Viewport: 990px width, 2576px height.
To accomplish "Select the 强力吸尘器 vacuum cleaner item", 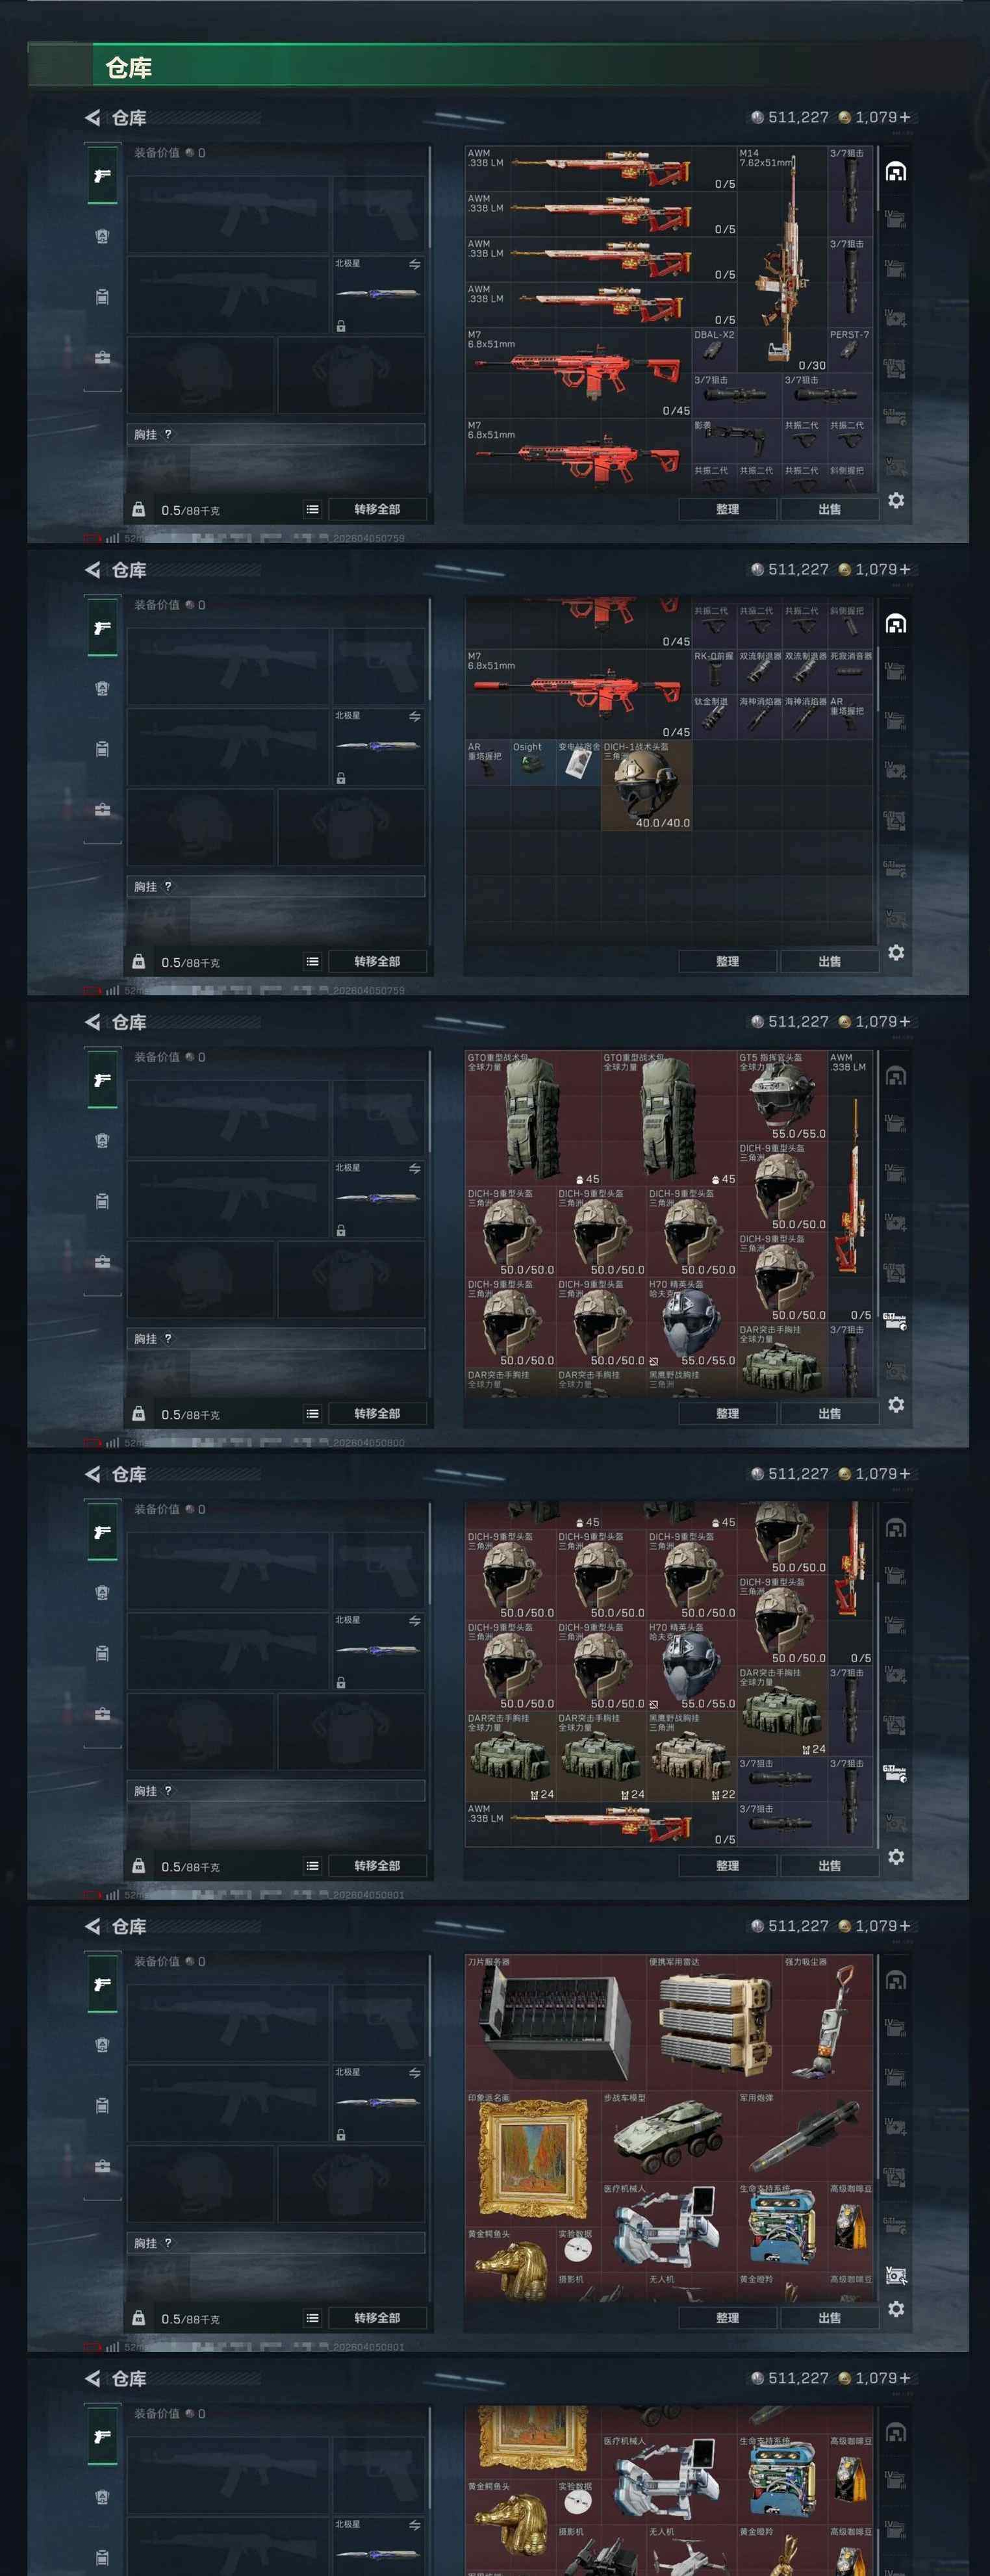I will coord(827,2021).
